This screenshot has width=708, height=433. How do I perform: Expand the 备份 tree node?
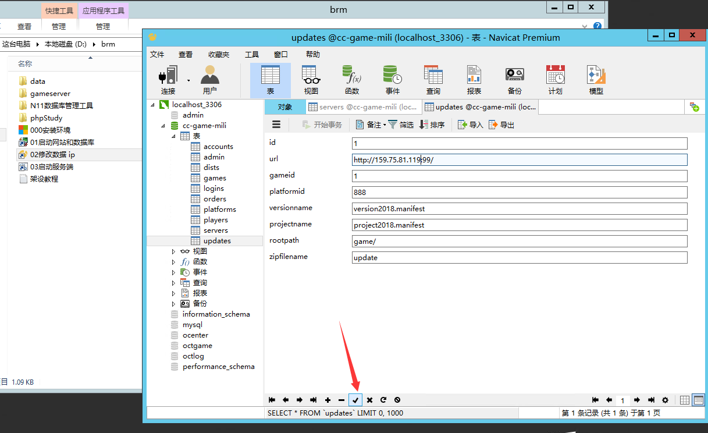(x=173, y=304)
